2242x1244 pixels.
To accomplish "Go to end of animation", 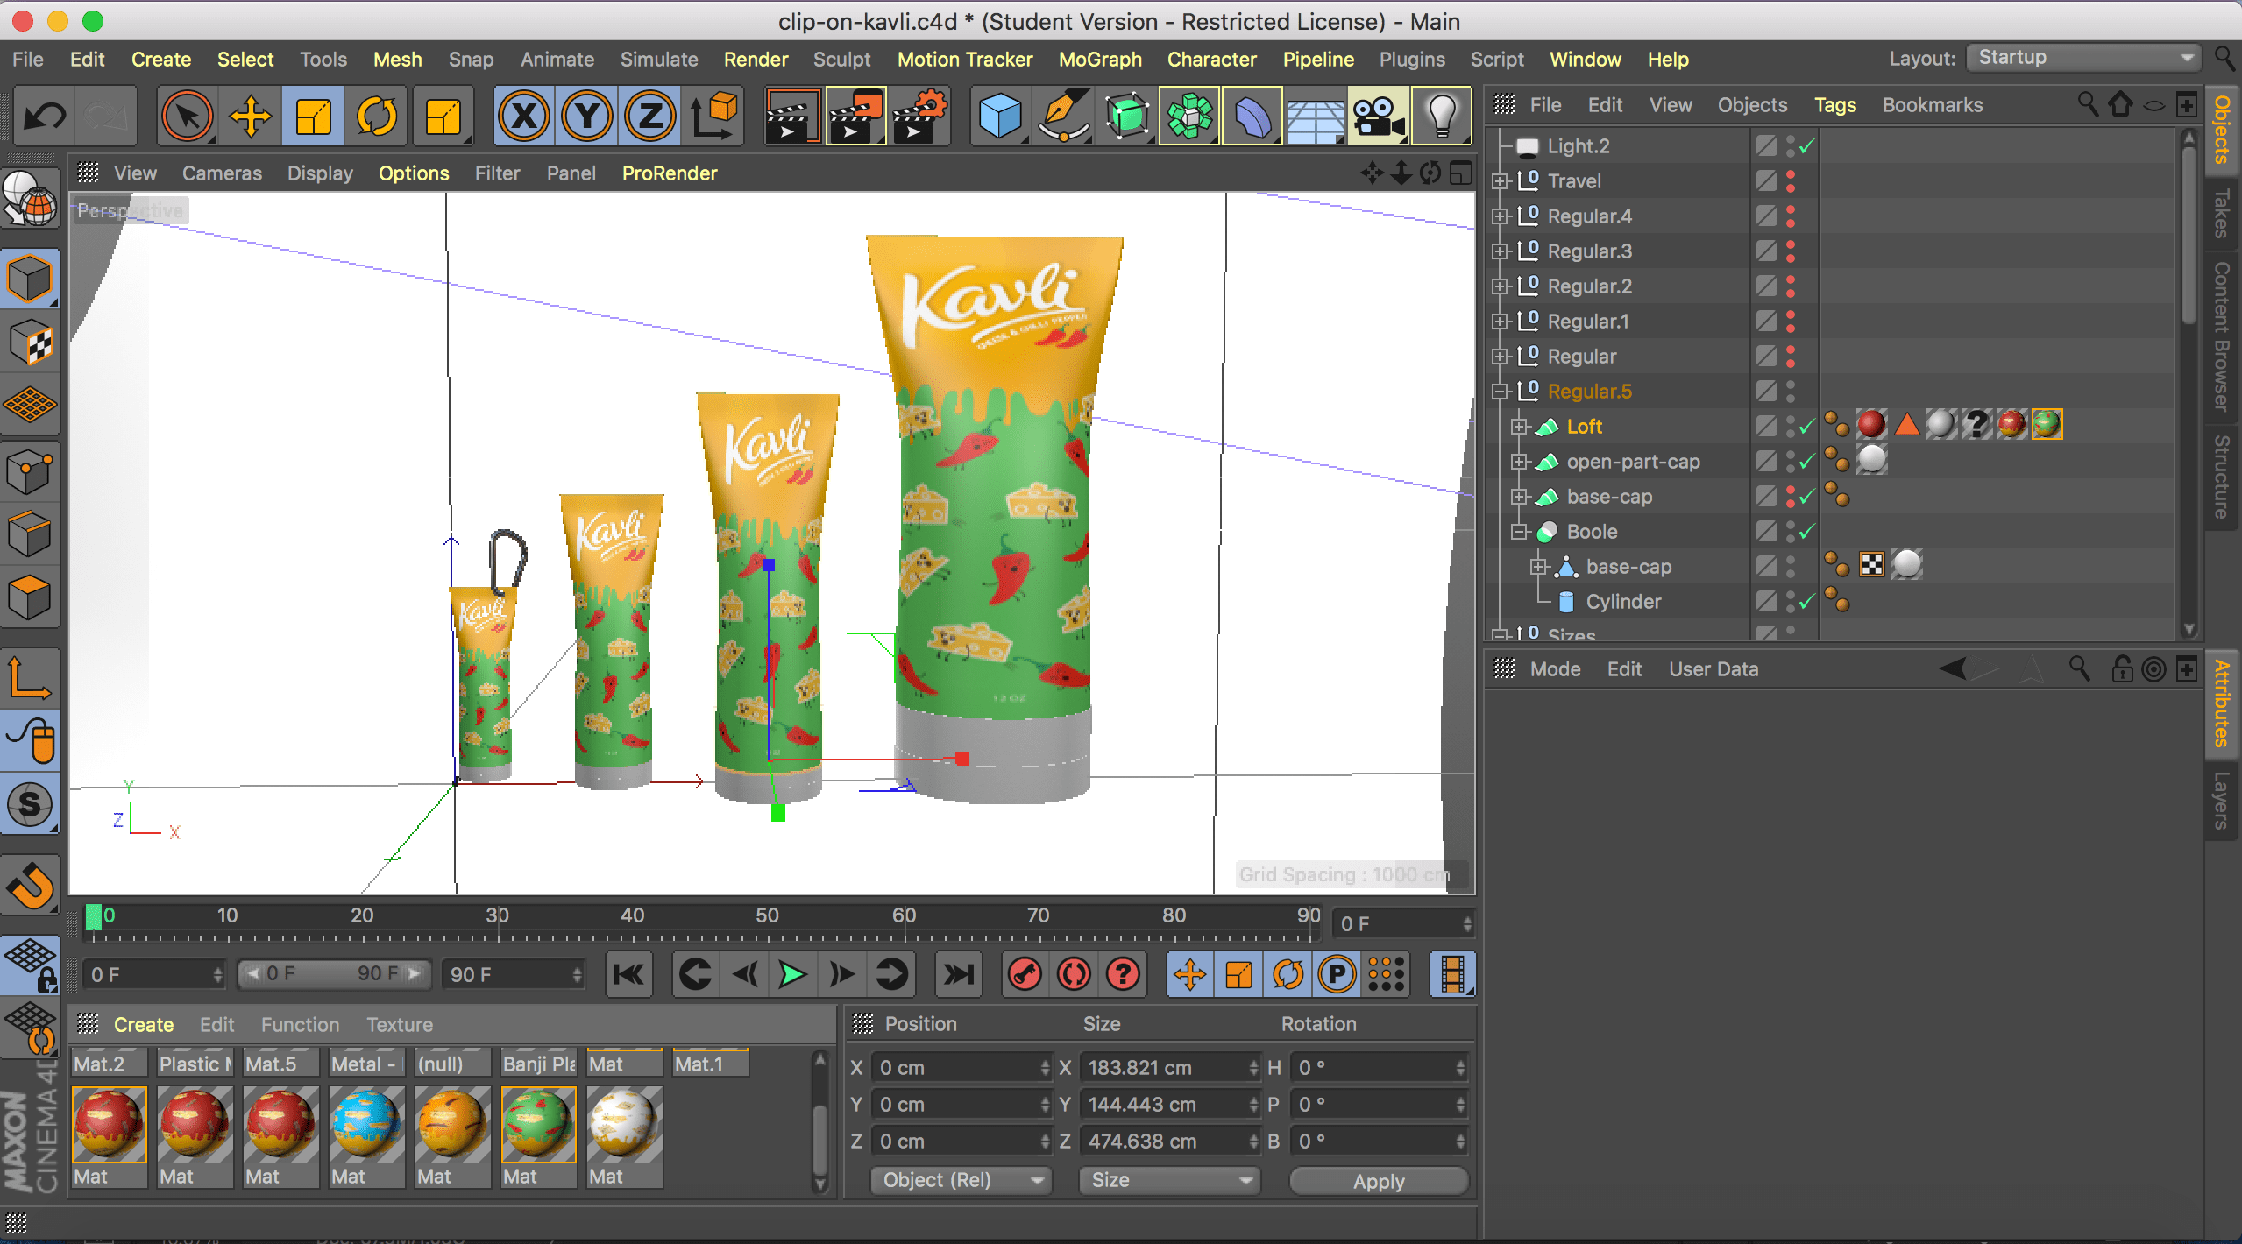I will 958,974.
